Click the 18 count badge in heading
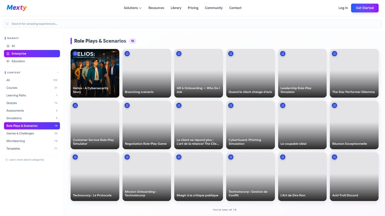Image resolution: width=385 pixels, height=216 pixels. coord(132,41)
